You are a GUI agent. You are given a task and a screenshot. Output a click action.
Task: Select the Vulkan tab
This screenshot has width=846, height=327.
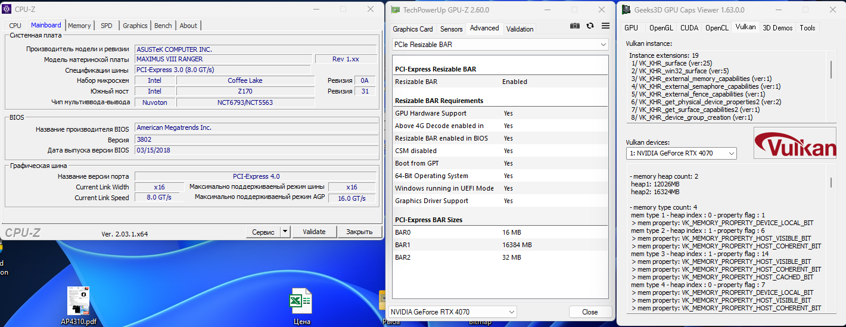click(745, 27)
